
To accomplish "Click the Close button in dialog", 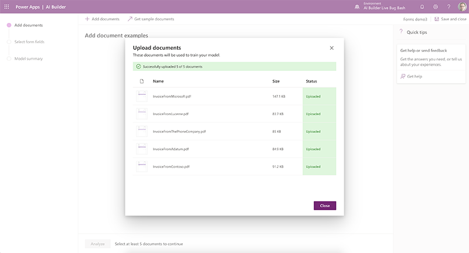I will coord(325,206).
